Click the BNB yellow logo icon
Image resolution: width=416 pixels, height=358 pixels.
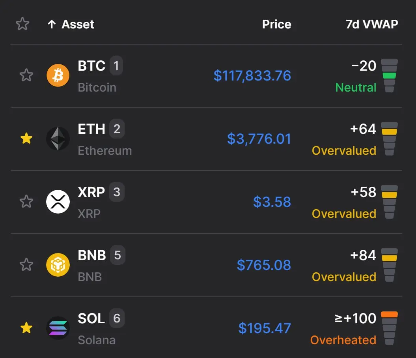(58, 265)
